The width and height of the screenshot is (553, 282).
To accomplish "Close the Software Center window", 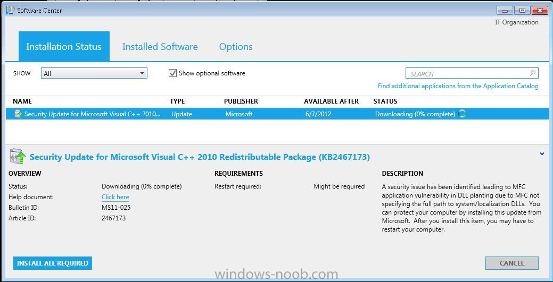I will pos(540,10).
